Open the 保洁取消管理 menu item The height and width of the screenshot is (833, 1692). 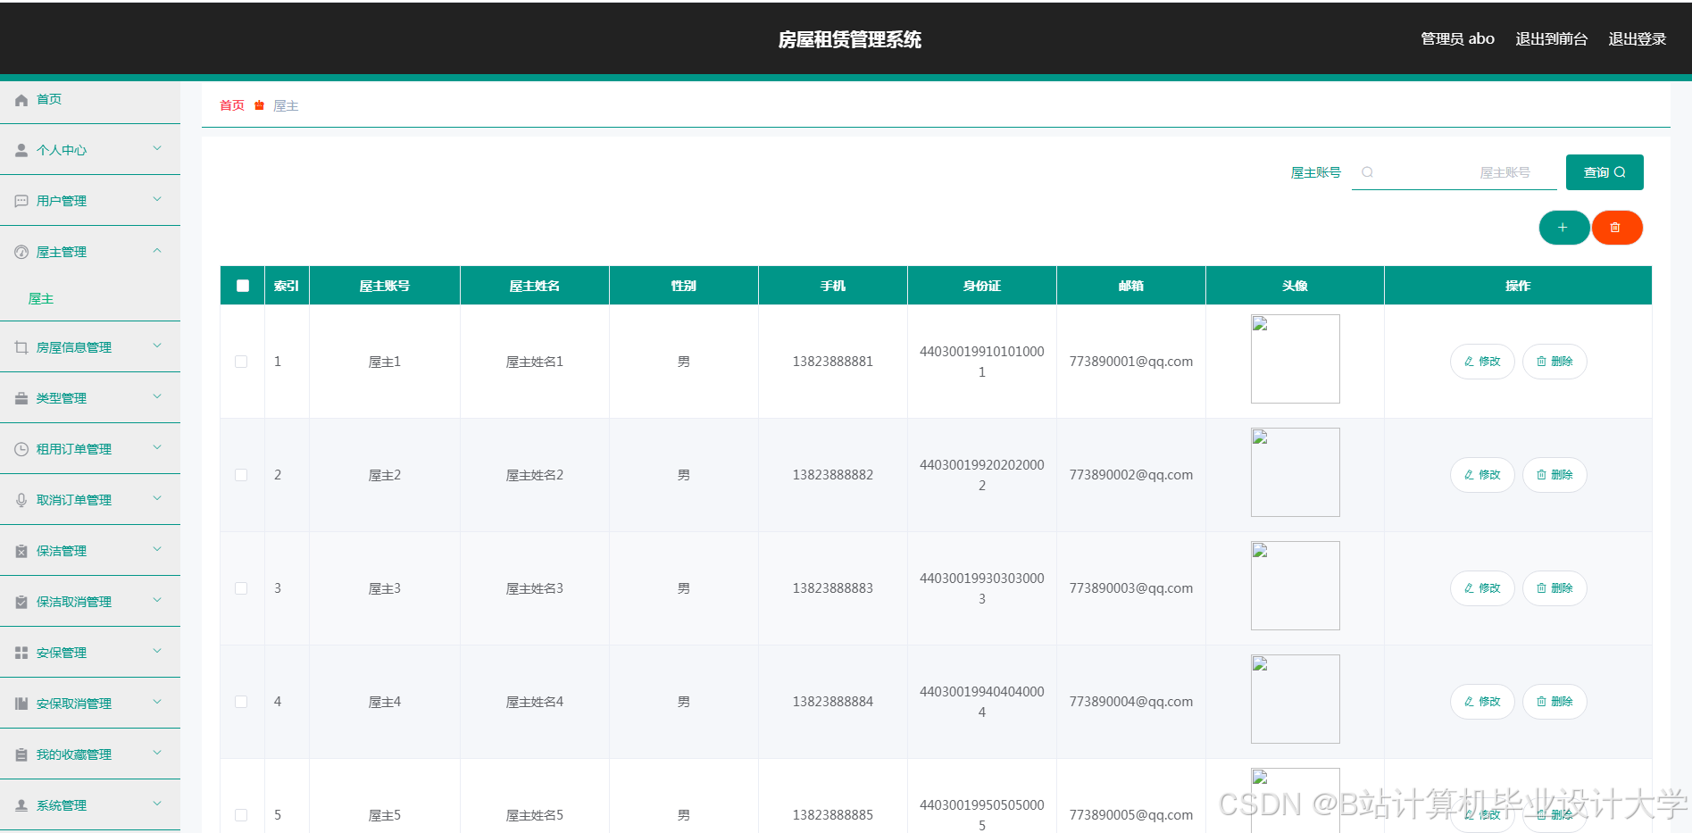tap(89, 602)
